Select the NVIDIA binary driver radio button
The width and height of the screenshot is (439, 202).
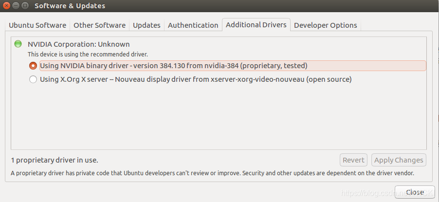(33, 66)
